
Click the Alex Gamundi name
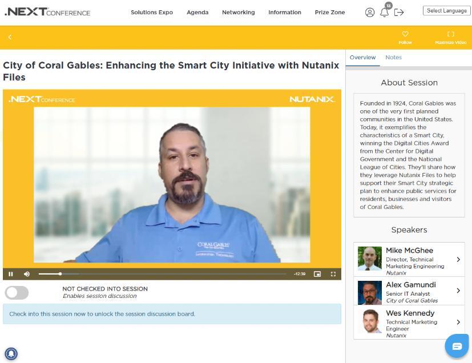click(x=411, y=285)
